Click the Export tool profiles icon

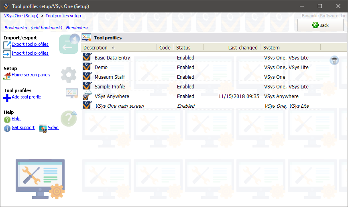tap(7, 45)
